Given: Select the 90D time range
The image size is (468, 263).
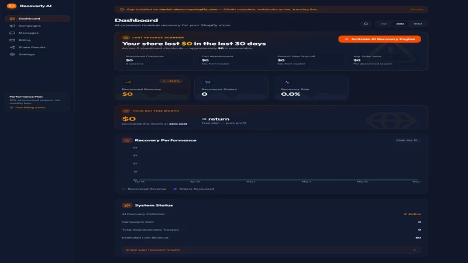Looking at the screenshot, I should [418, 23].
